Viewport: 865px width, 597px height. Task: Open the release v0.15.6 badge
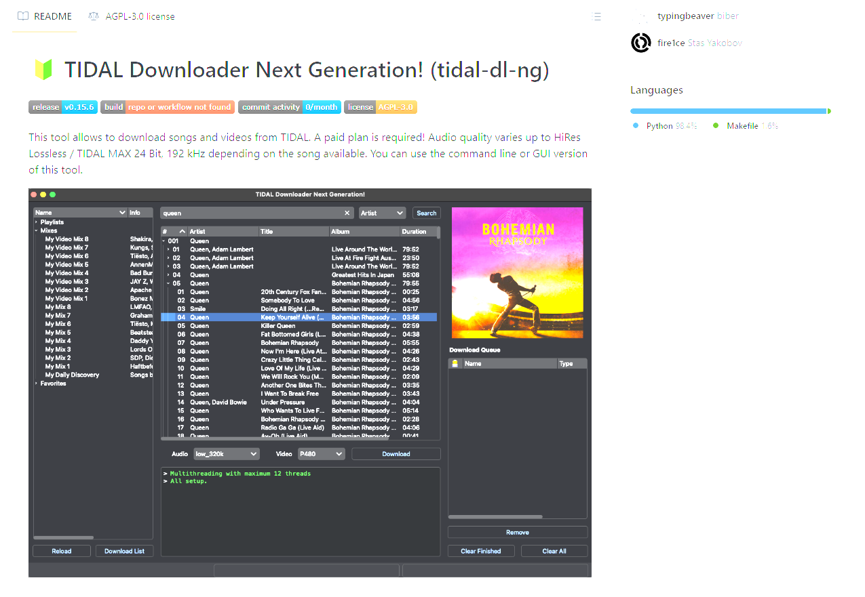(x=63, y=107)
